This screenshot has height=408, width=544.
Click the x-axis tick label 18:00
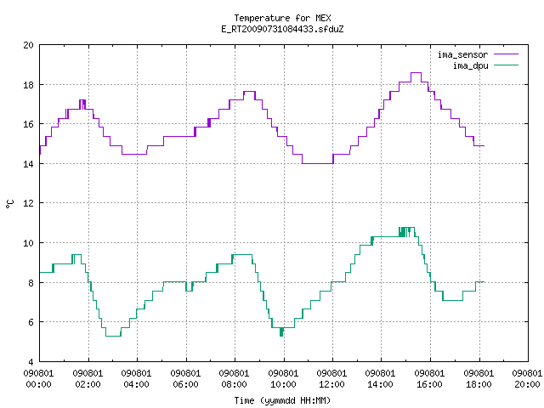(x=479, y=384)
